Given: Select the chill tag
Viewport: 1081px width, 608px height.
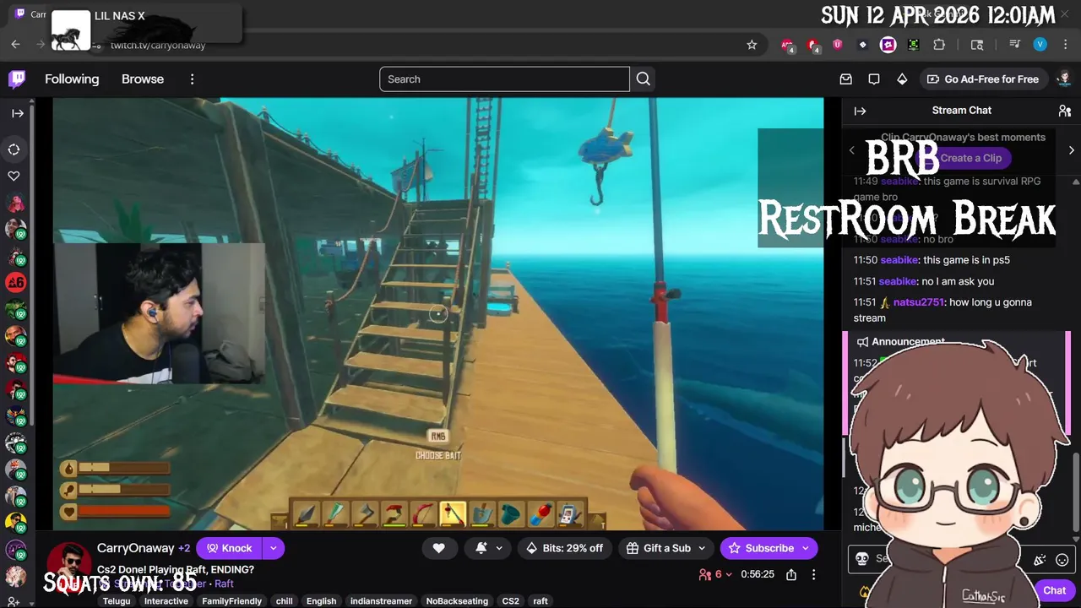Looking at the screenshot, I should pyautogui.click(x=285, y=601).
